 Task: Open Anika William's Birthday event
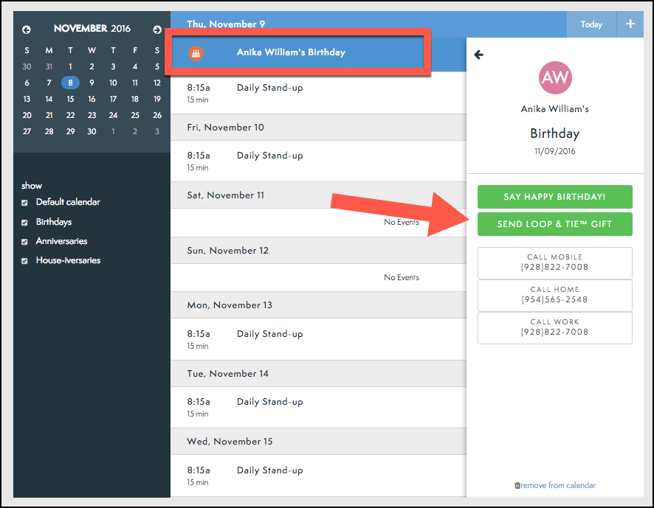coord(291,52)
